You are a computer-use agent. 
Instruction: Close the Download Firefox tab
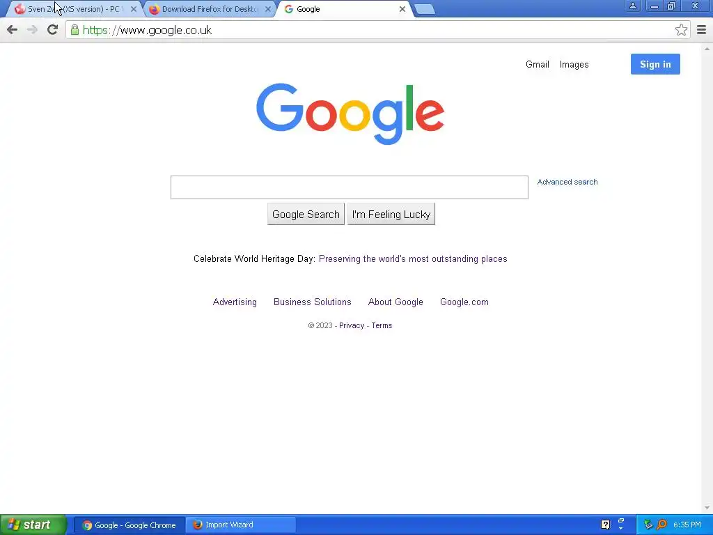268,9
